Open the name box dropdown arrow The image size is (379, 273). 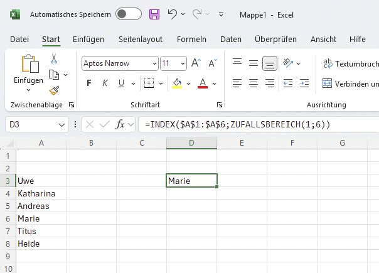click(62, 125)
